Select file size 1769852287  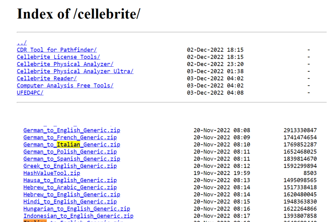300,145
